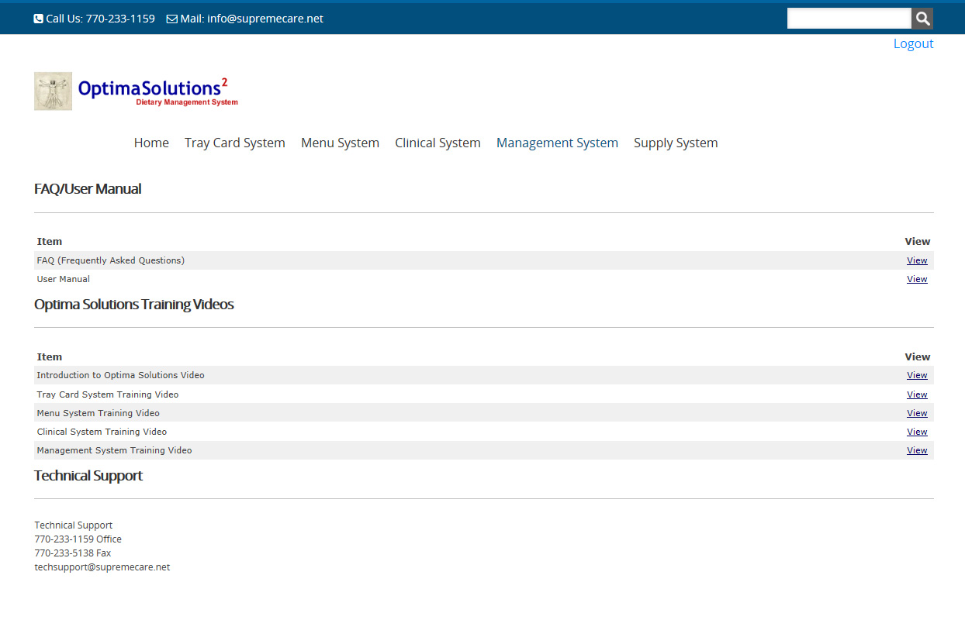Open the Management System menu
This screenshot has height=620, width=965.
click(x=557, y=143)
